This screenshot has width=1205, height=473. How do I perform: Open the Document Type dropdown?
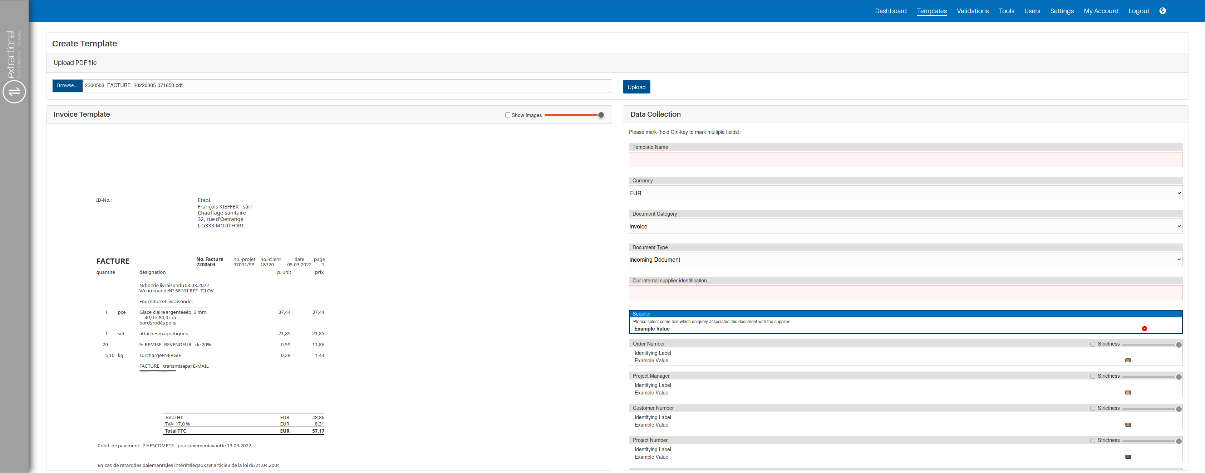(x=905, y=260)
